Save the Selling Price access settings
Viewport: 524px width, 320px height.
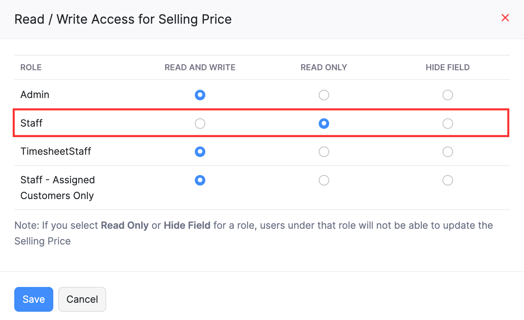(x=33, y=299)
